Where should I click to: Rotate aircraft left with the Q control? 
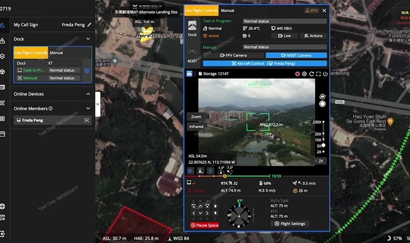click(x=194, y=206)
